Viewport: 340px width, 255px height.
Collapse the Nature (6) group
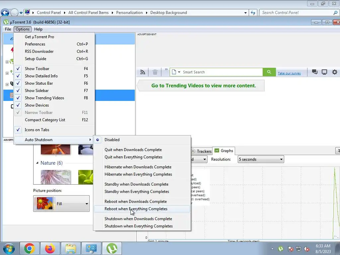coord(37,163)
